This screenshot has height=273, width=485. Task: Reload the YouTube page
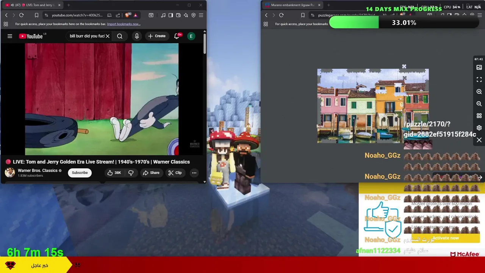point(21,15)
